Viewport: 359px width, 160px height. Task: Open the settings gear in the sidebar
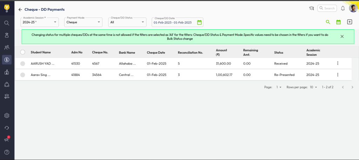pos(7,115)
